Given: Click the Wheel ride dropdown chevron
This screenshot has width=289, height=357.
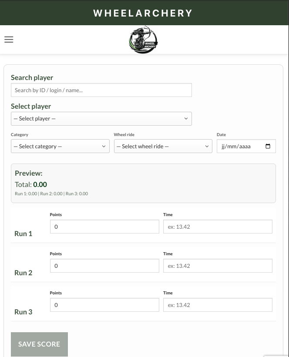Looking at the screenshot, I should tap(207, 146).
